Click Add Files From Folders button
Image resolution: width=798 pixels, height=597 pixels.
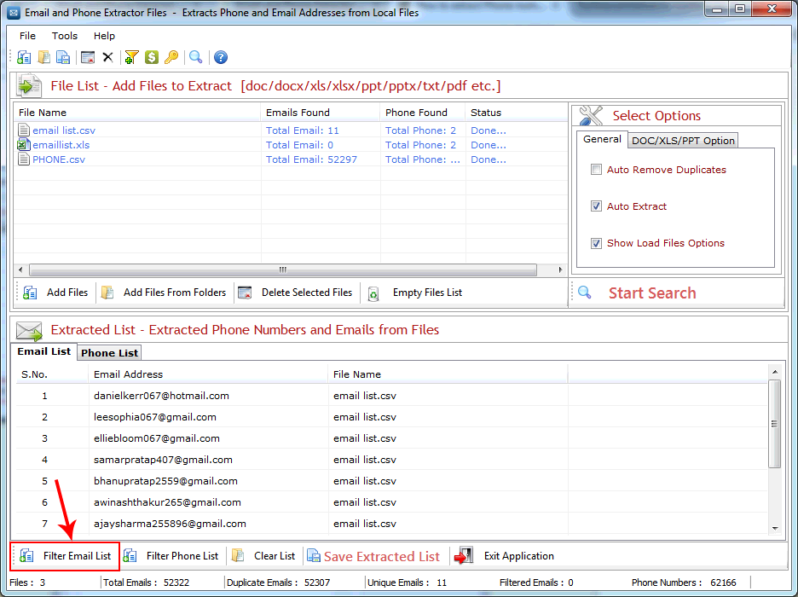[164, 293]
